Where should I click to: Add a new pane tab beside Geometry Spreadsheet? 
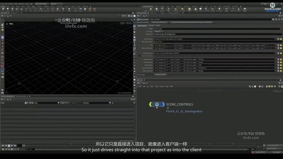coord(30,96)
